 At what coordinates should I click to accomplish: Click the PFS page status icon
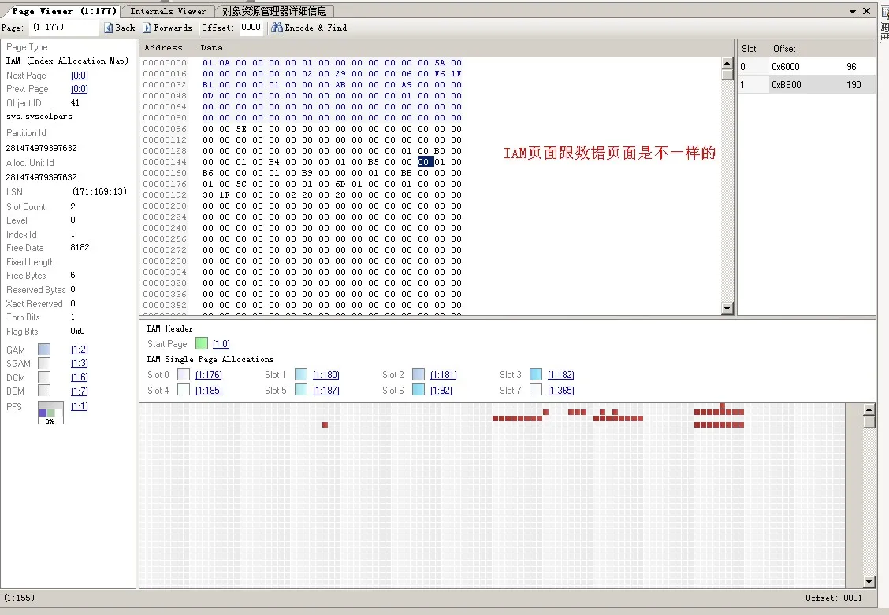coord(51,413)
